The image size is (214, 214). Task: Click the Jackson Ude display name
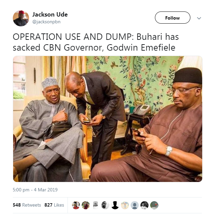[x=50, y=15]
